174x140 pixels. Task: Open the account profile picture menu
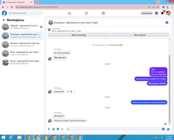click(168, 13)
